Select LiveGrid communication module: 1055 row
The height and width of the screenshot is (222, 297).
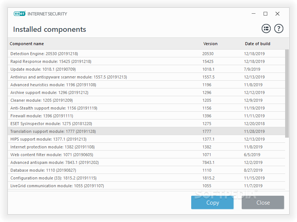click(146, 186)
